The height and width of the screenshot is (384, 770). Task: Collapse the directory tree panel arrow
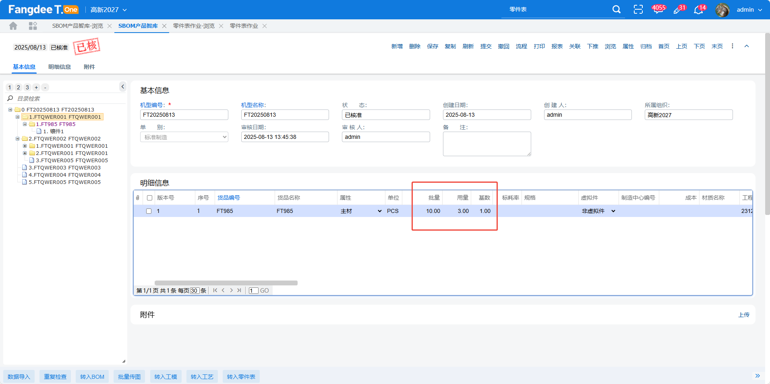click(x=123, y=87)
